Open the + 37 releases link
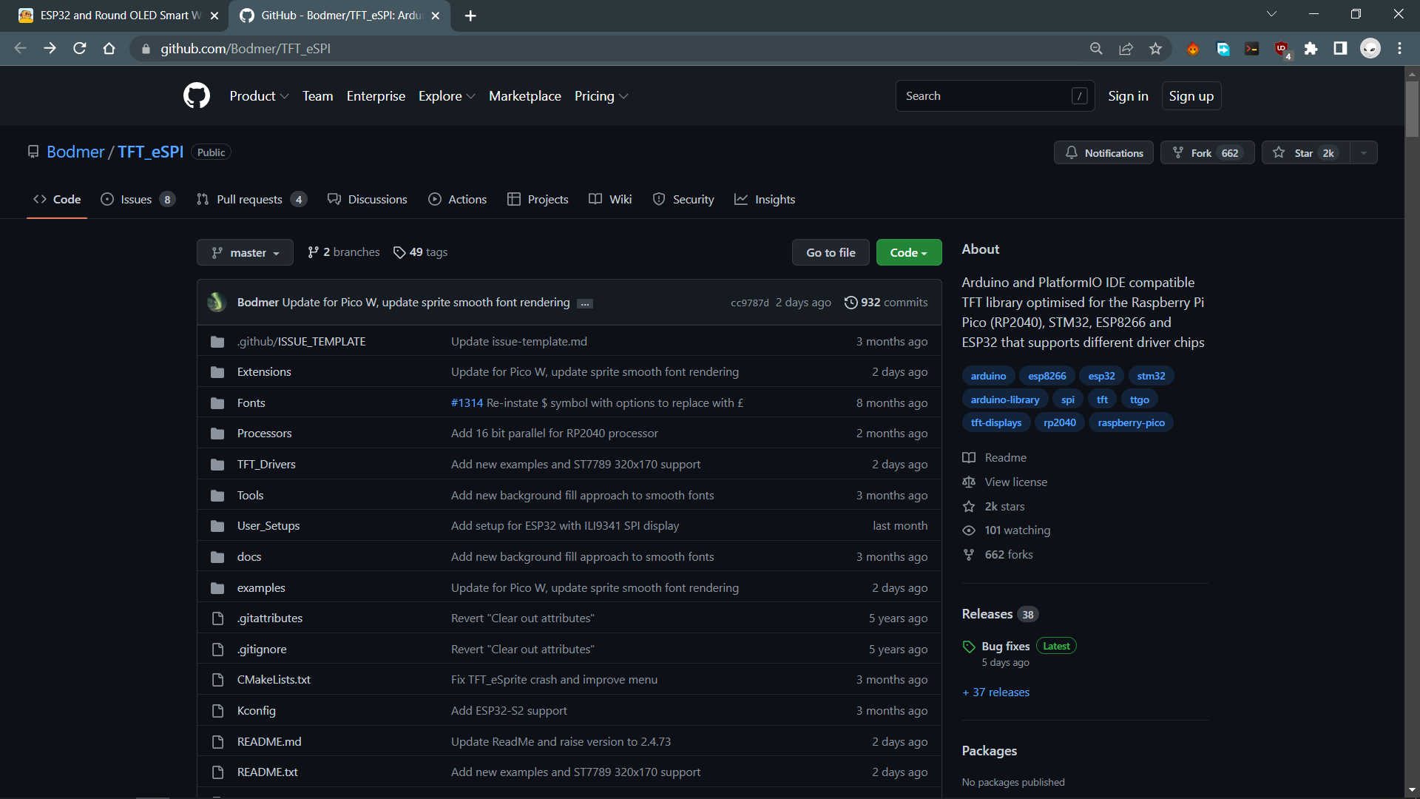Screen dimensions: 1420x799 995,692
